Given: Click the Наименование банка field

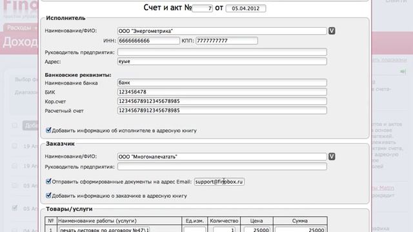Looking at the screenshot, I should click(x=222, y=82).
